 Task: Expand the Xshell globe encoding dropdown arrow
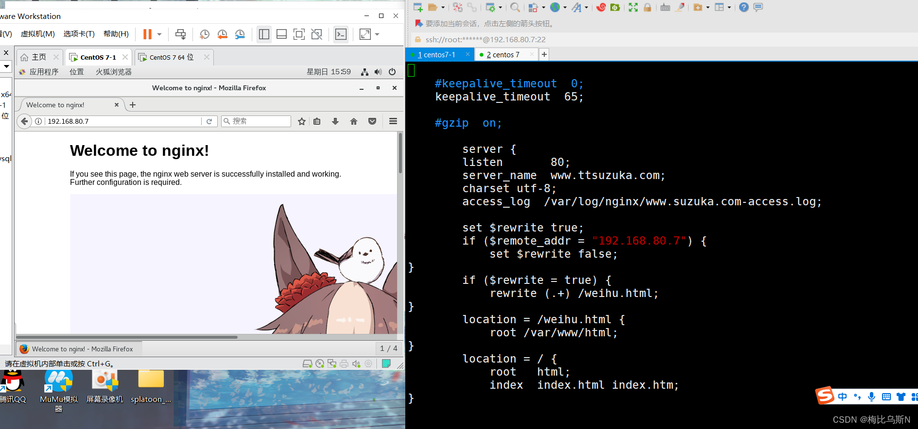[565, 7]
